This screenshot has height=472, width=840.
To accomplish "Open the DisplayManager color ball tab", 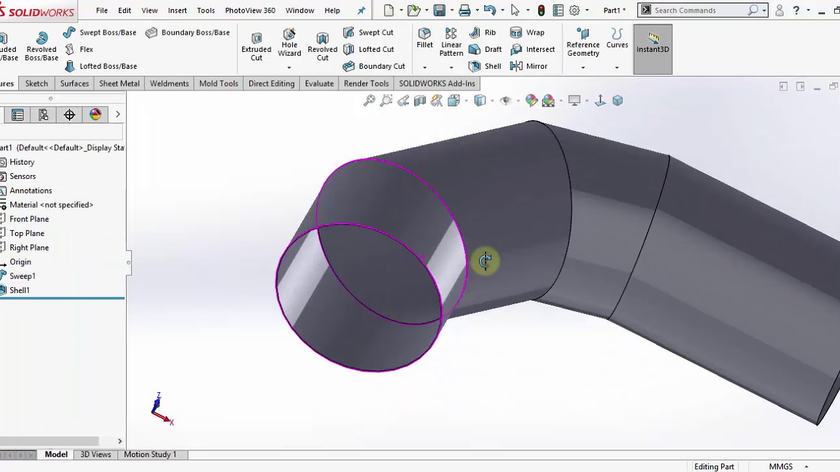I will [x=96, y=115].
